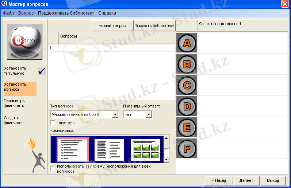This screenshot has width=291, height=188.
Task: Open the Тип вопроса dropdown
Action: point(115,114)
